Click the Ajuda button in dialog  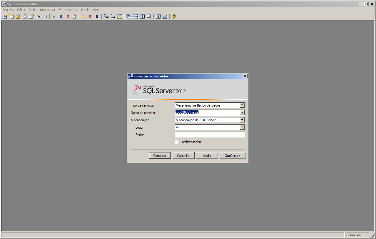point(207,156)
